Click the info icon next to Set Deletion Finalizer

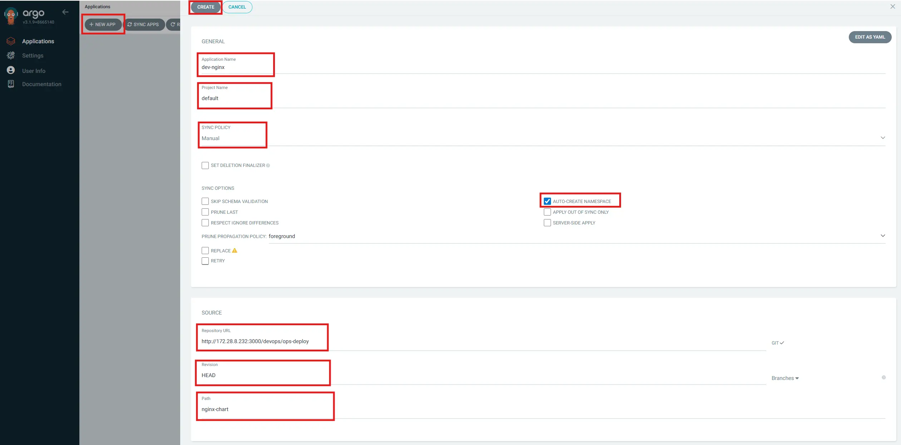tap(268, 165)
